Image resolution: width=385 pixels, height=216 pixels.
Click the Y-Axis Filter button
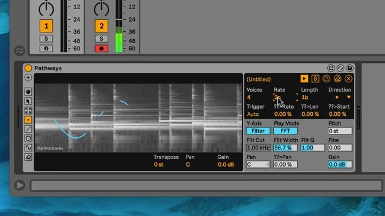click(258, 131)
